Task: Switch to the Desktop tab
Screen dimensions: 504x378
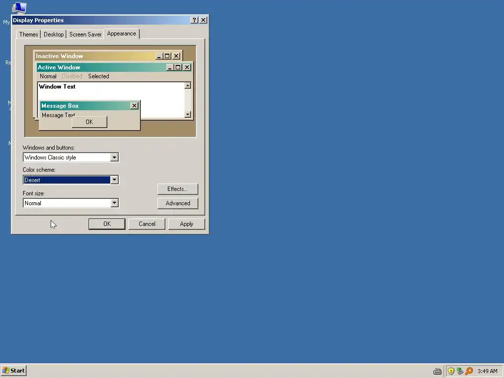Action: point(54,34)
